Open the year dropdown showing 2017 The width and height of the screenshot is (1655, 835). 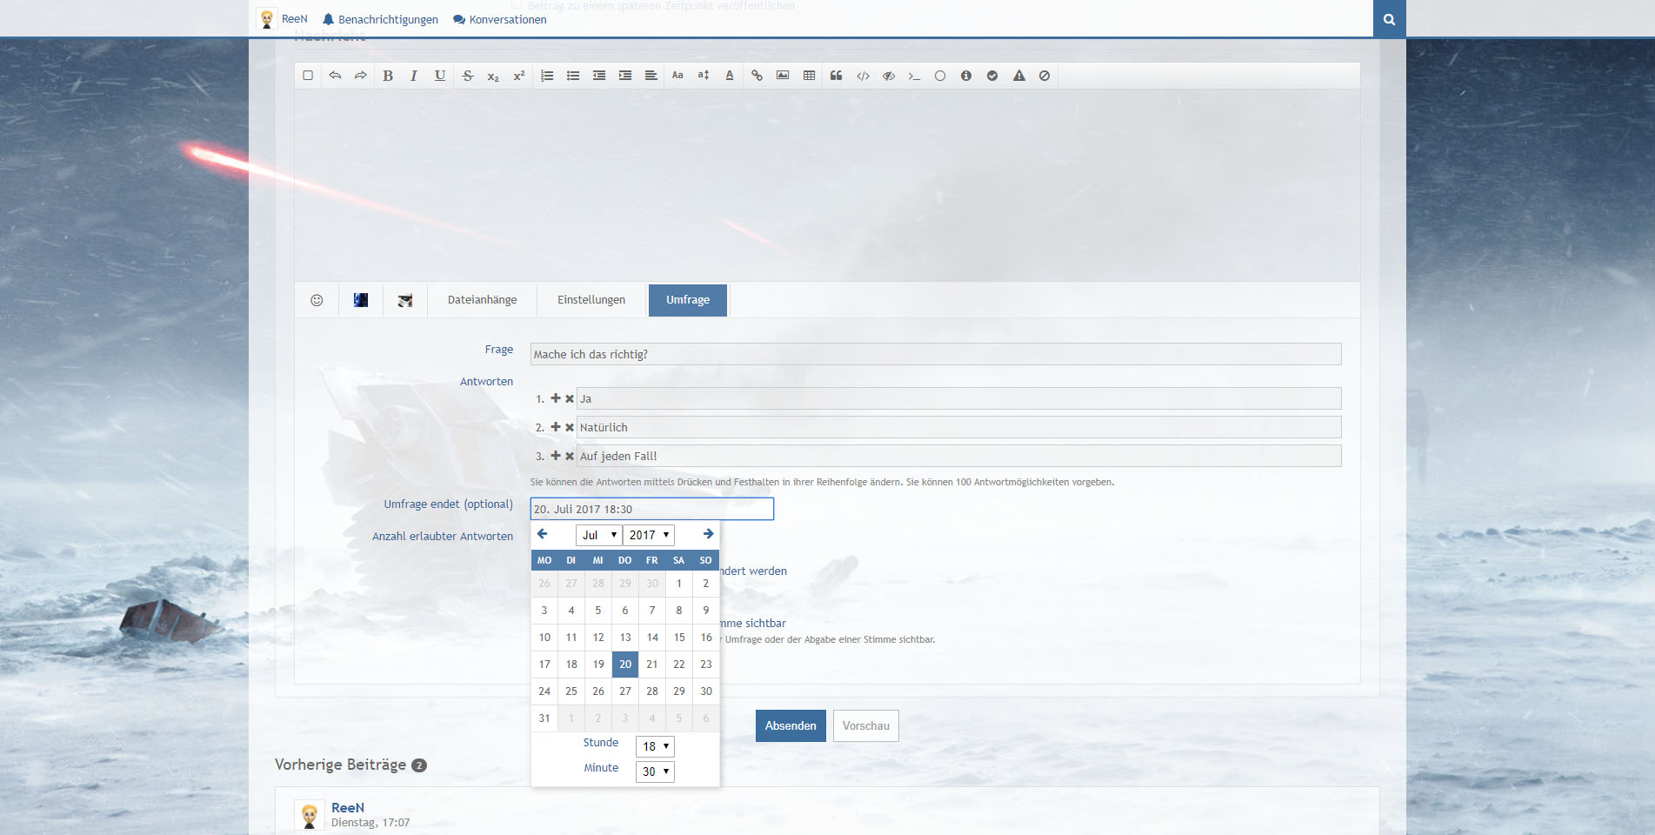(x=649, y=535)
